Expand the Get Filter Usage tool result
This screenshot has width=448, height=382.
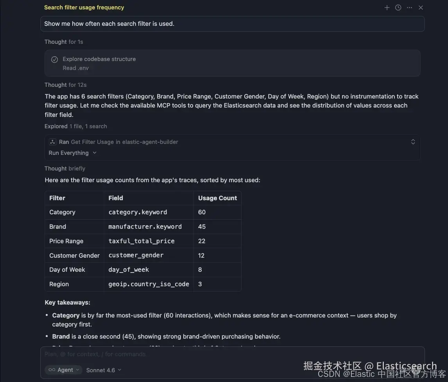tap(413, 142)
